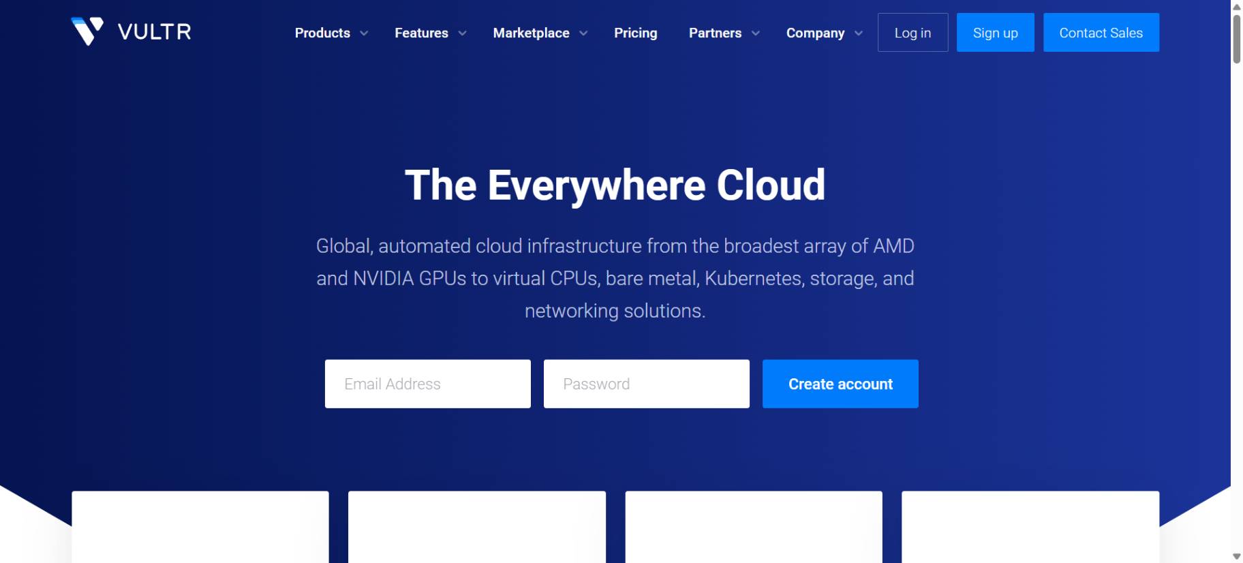Image resolution: width=1243 pixels, height=563 pixels.
Task: Click the VULTR wordmark text
Action: coord(155,32)
